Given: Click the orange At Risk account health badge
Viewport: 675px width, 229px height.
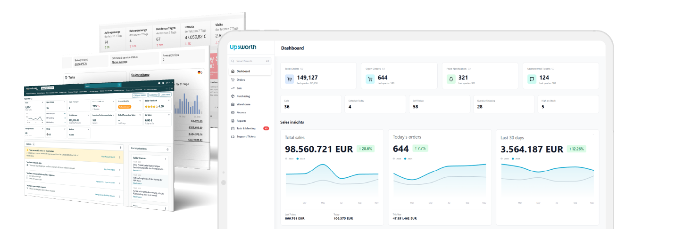Looking at the screenshot, I should [x=125, y=107].
